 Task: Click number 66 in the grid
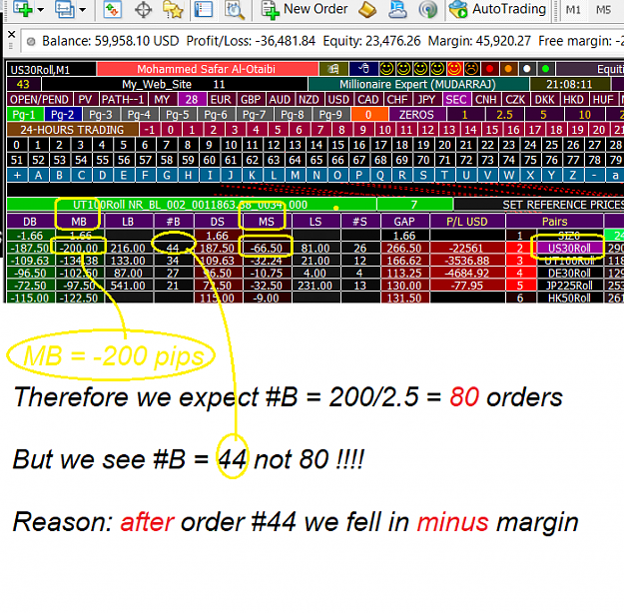click(337, 160)
